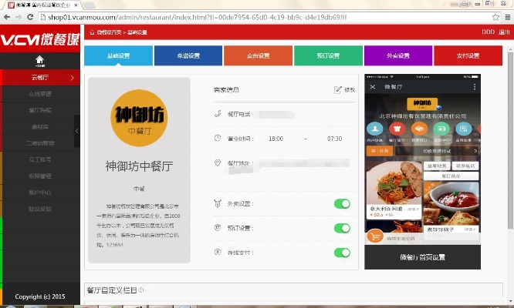Open the Chrome hamburger menu
Screen dimensions: 514x308
[x=506, y=16]
